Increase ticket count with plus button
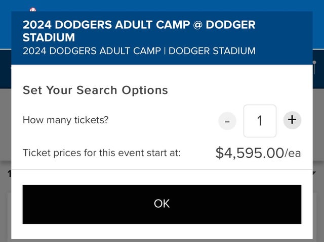The image size is (324, 242). coord(292,120)
